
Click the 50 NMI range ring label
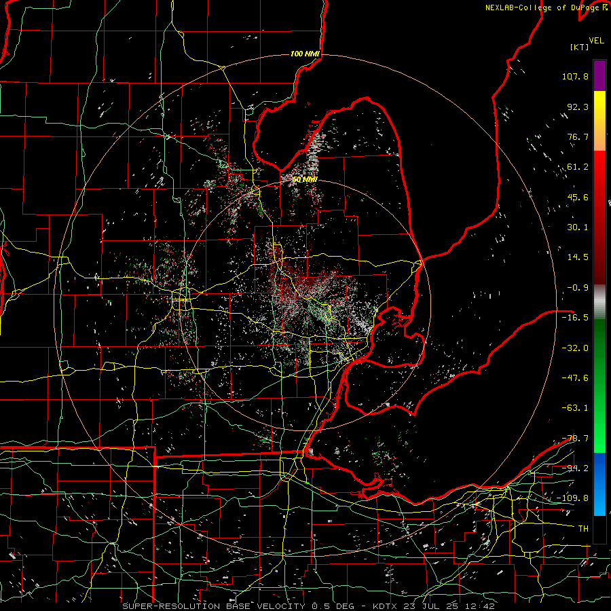point(305,179)
